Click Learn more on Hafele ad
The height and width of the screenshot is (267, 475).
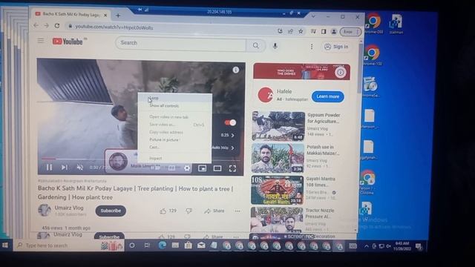[x=328, y=96]
